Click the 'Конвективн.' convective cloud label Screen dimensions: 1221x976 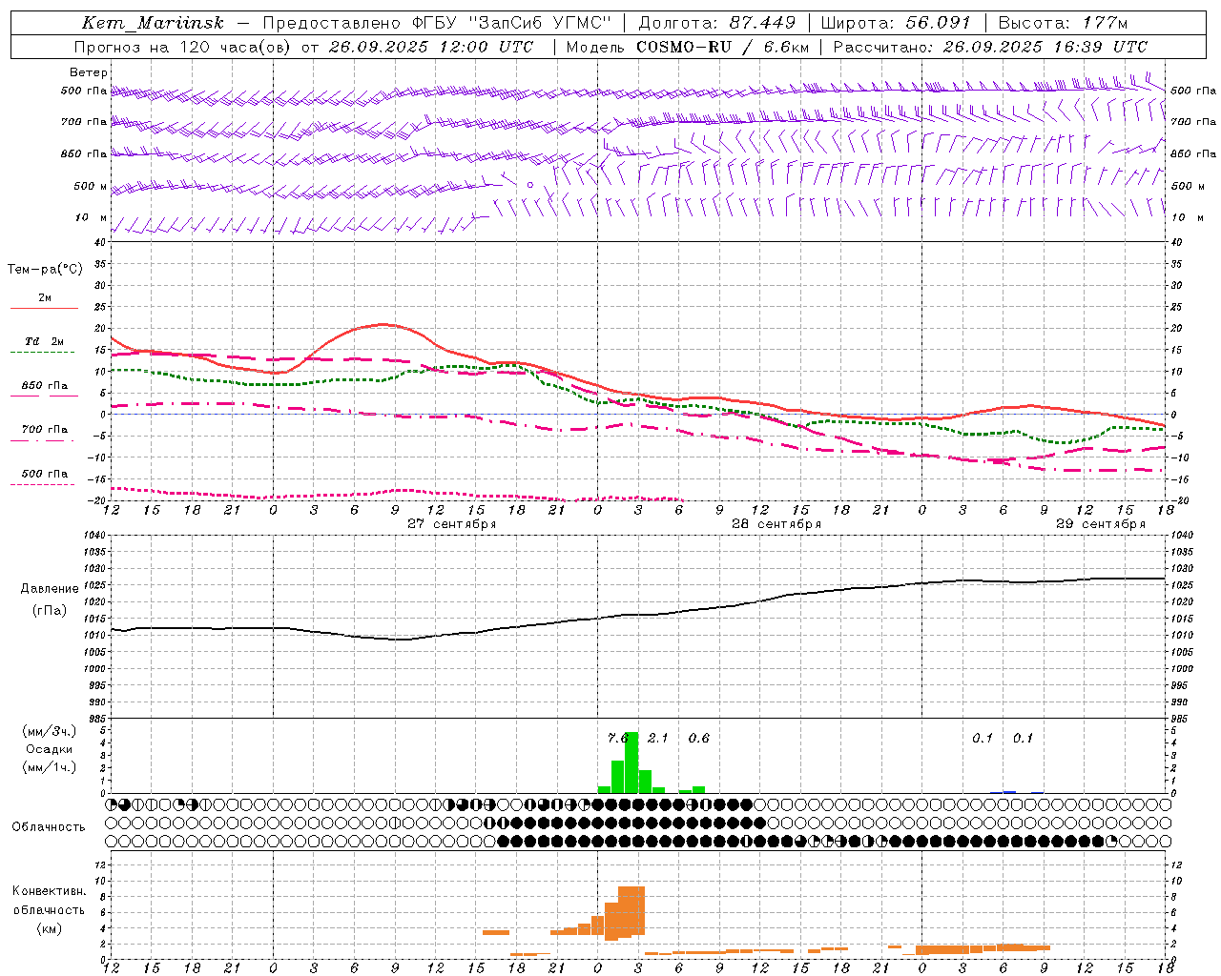click(x=50, y=891)
